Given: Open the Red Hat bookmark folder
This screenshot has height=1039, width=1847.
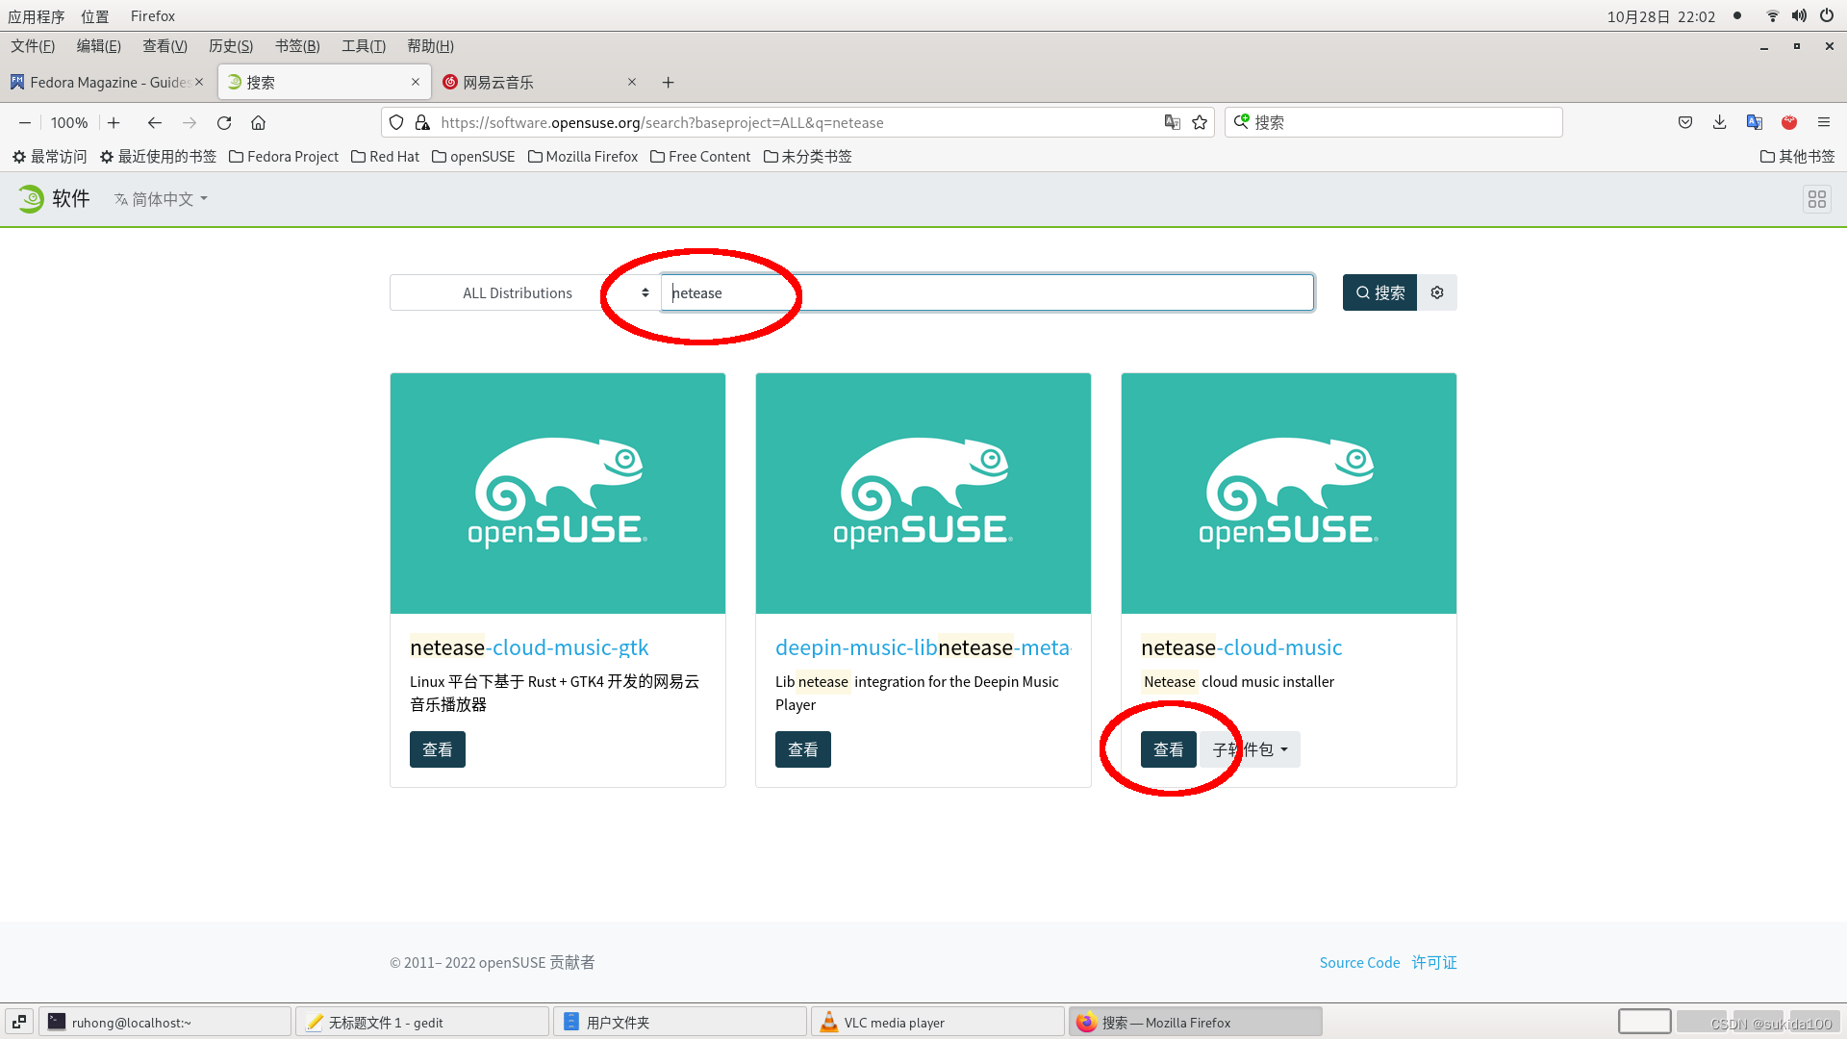Looking at the screenshot, I should tap(385, 157).
